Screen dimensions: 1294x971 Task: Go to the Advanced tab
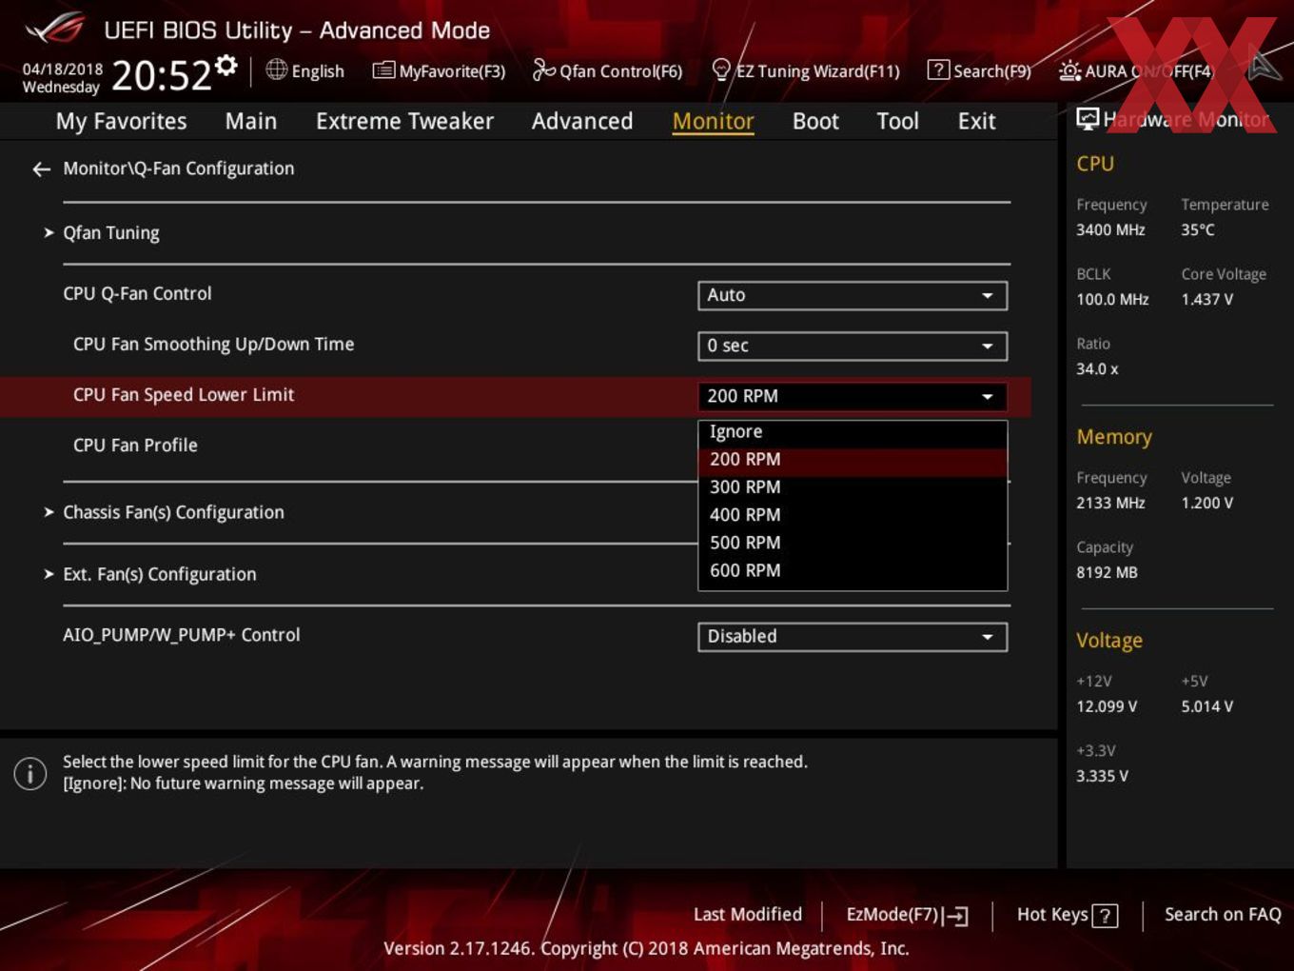[582, 121]
